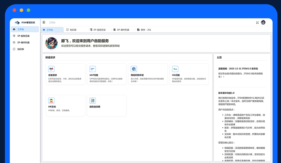Collapse the sidebar using the hamburger icon
Screen dimensions: 281x163
44,22
